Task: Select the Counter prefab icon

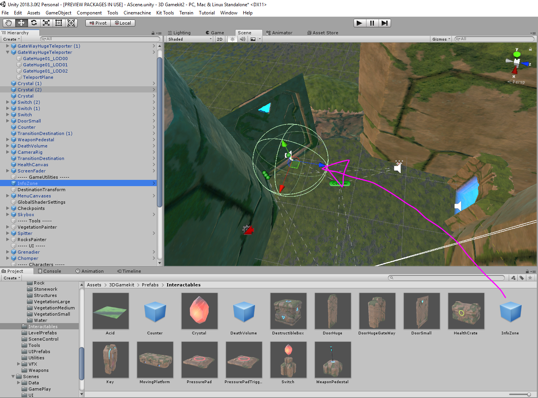Action: (x=155, y=311)
